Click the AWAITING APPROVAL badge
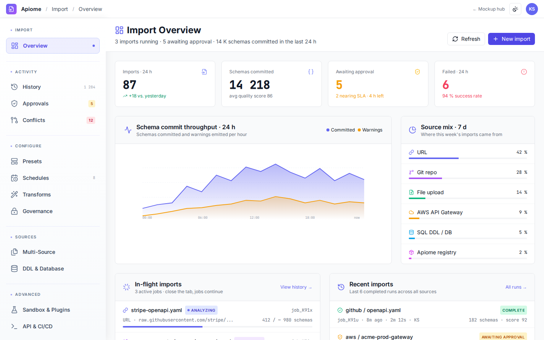544x340 pixels. click(503, 337)
